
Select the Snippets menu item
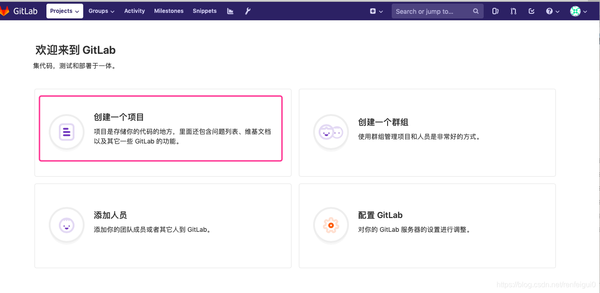pyautogui.click(x=204, y=11)
